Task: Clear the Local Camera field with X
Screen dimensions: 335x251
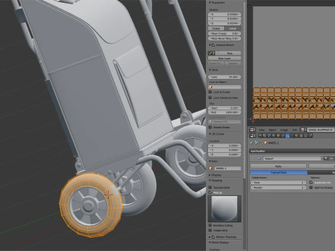Action: click(x=239, y=122)
